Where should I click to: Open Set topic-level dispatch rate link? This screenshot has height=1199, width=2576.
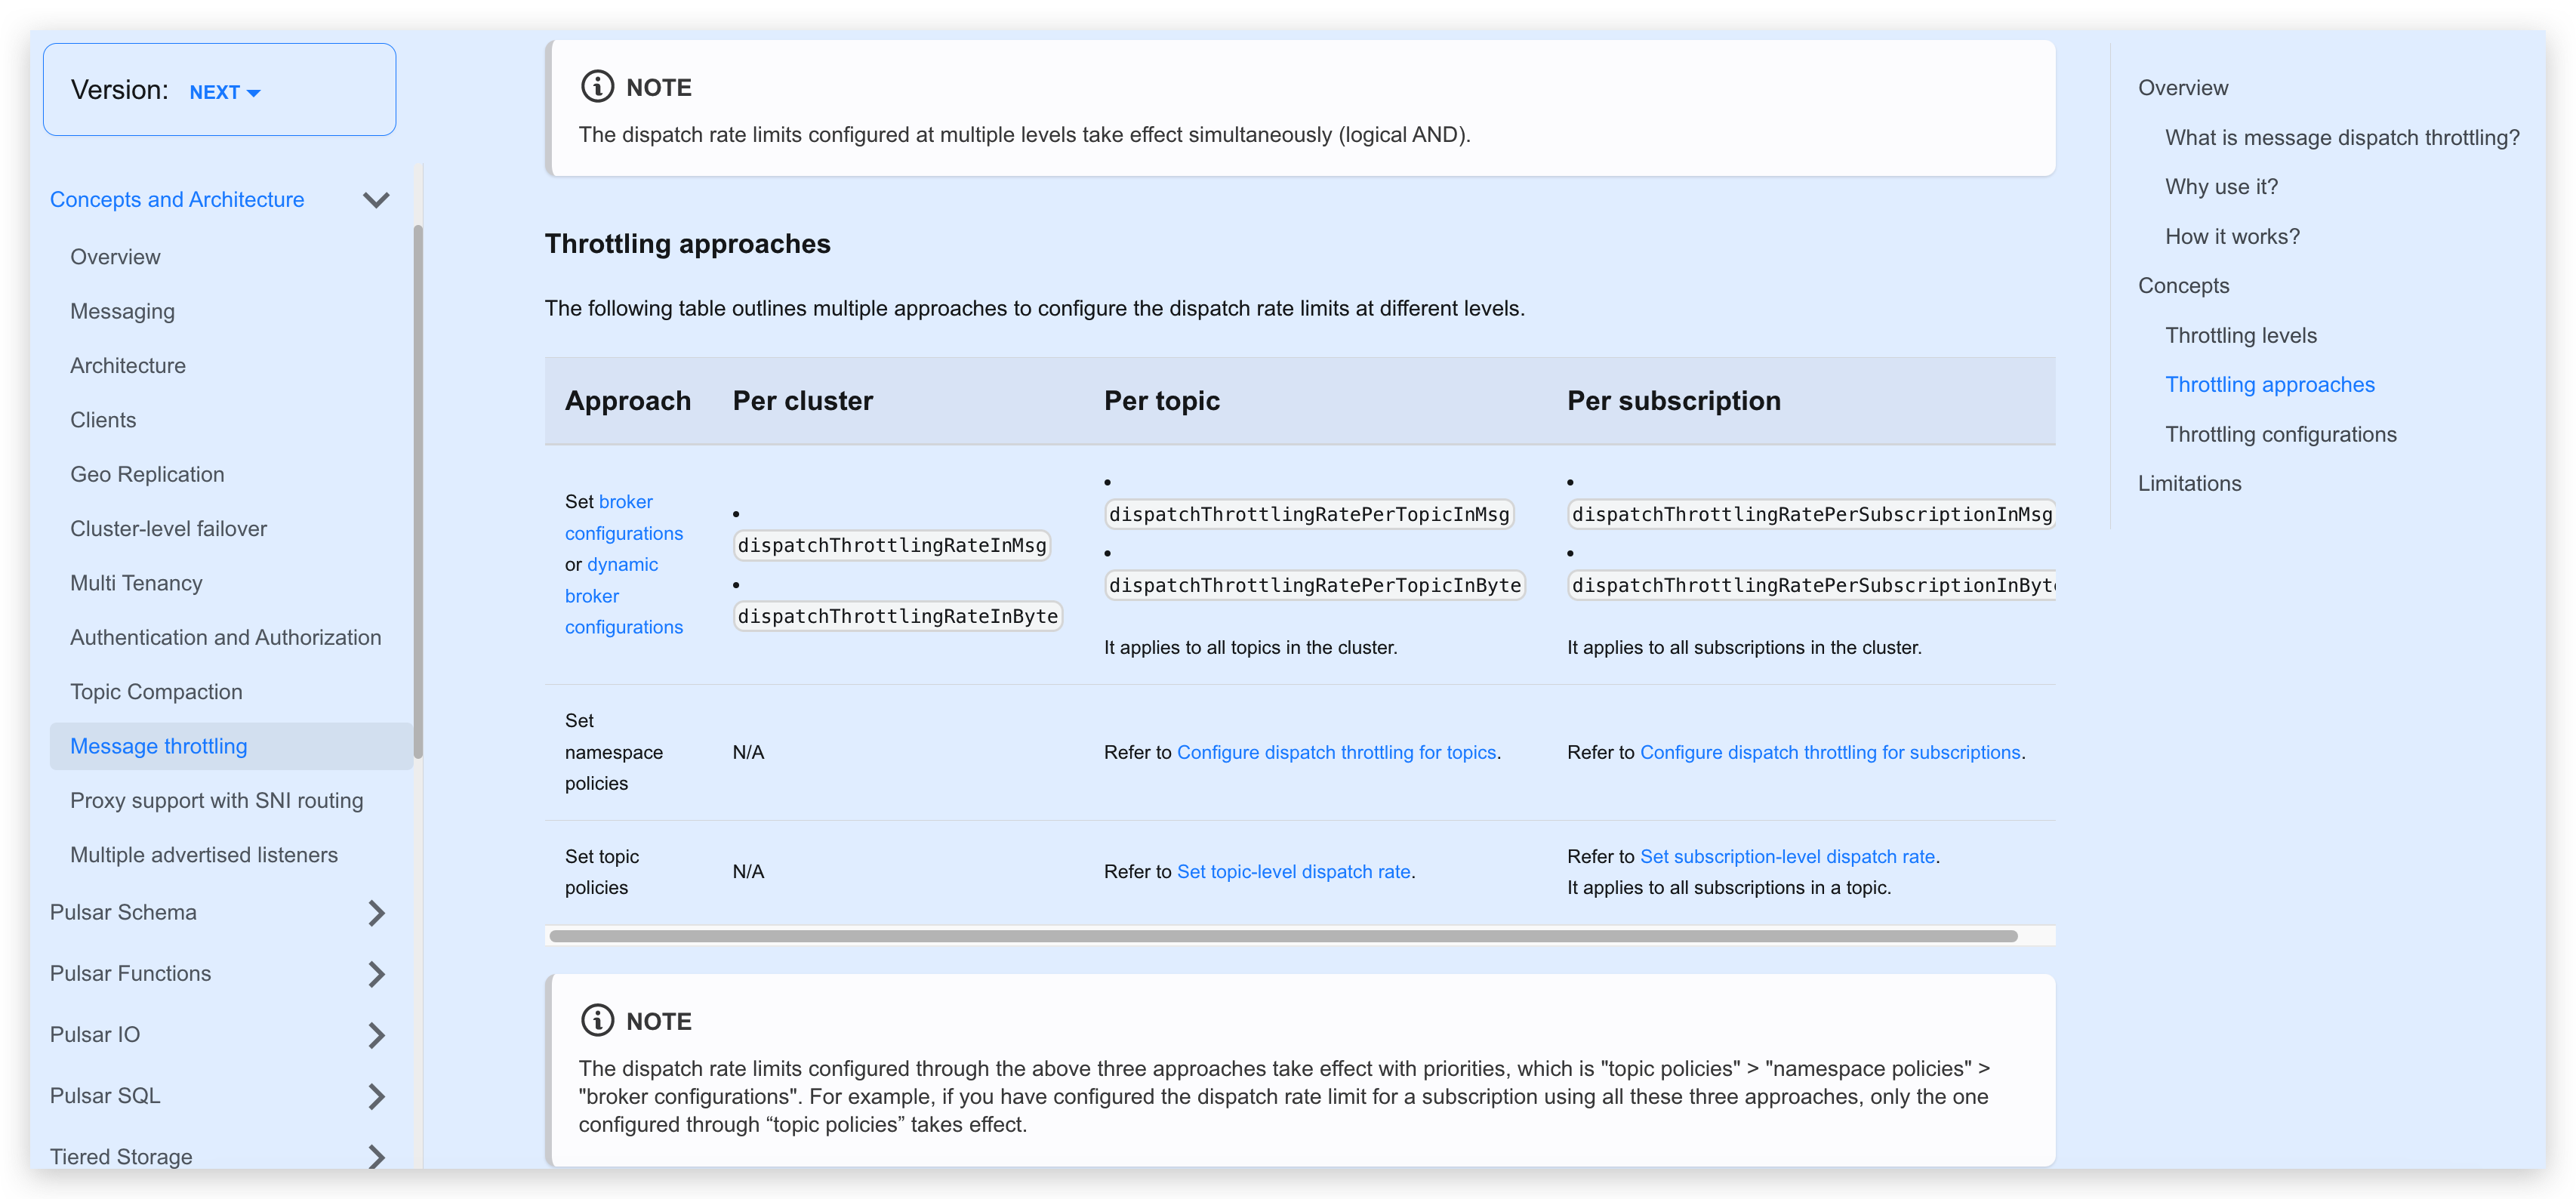tap(1293, 871)
